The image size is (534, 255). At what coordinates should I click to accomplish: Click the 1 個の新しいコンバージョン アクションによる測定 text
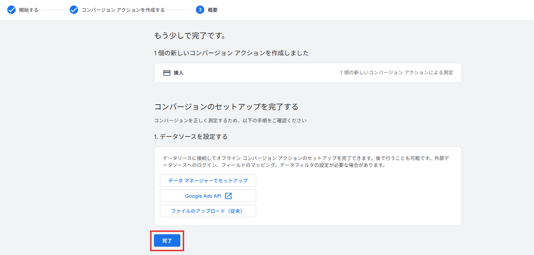coord(396,73)
